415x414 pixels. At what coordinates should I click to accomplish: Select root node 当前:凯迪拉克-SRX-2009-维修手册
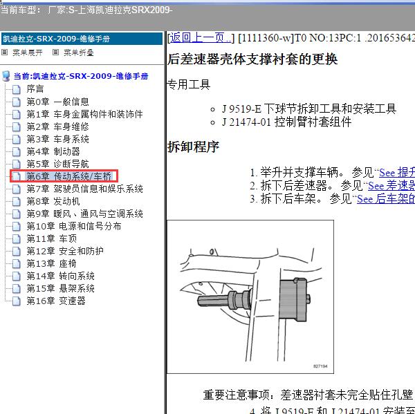tap(81, 76)
